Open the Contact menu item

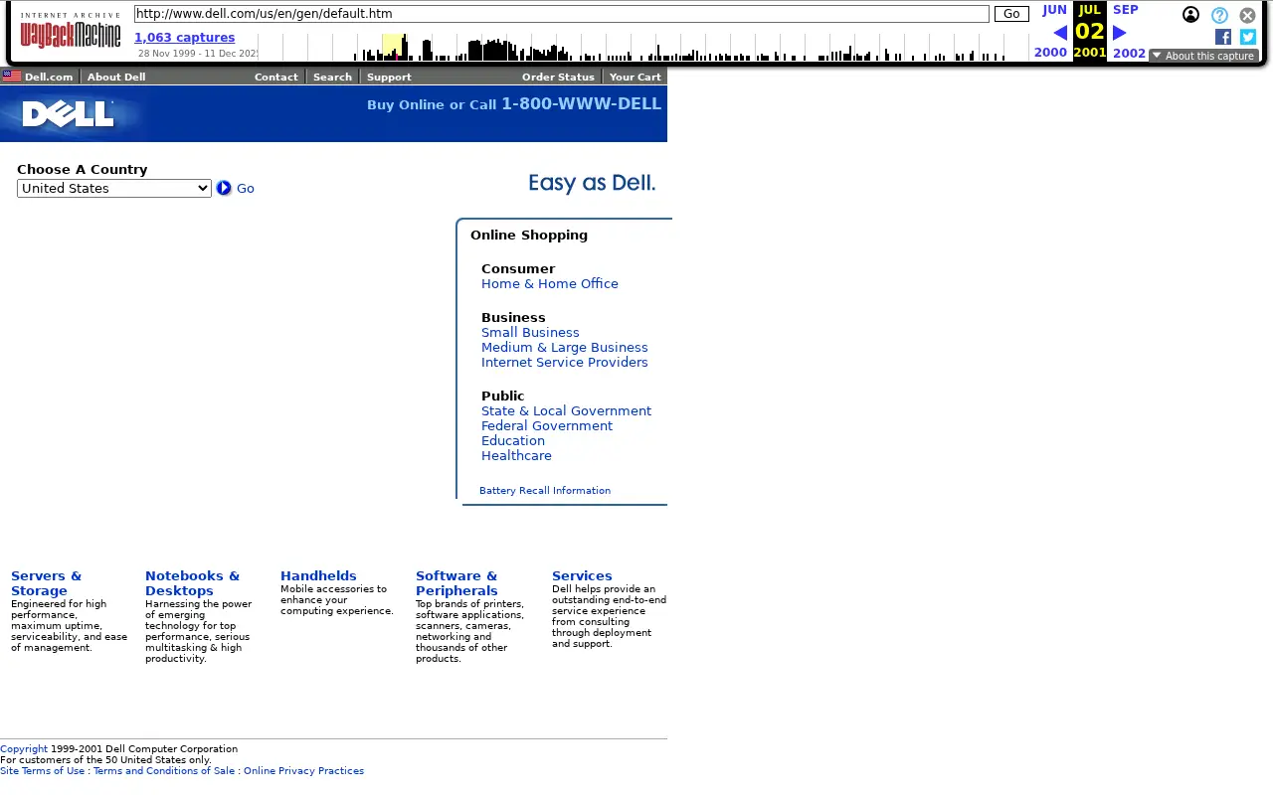point(275,77)
